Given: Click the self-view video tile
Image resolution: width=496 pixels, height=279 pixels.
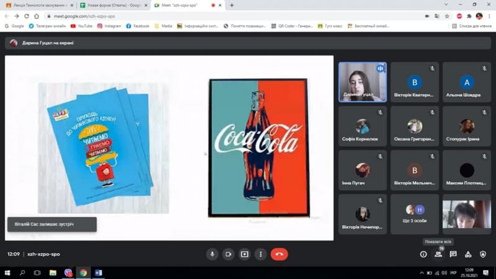Looking at the screenshot, I should pos(467,214).
